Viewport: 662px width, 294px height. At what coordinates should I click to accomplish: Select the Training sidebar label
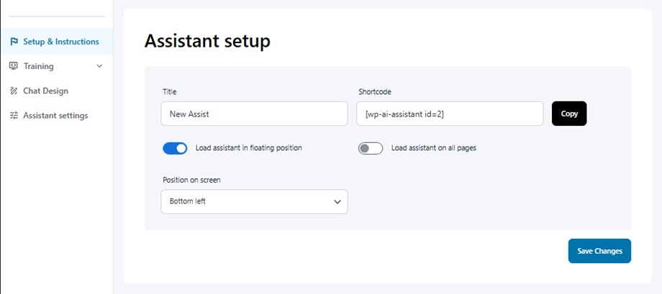click(x=38, y=66)
